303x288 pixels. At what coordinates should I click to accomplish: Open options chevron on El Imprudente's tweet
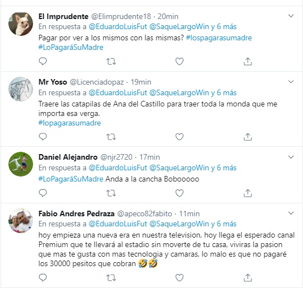[x=291, y=16]
